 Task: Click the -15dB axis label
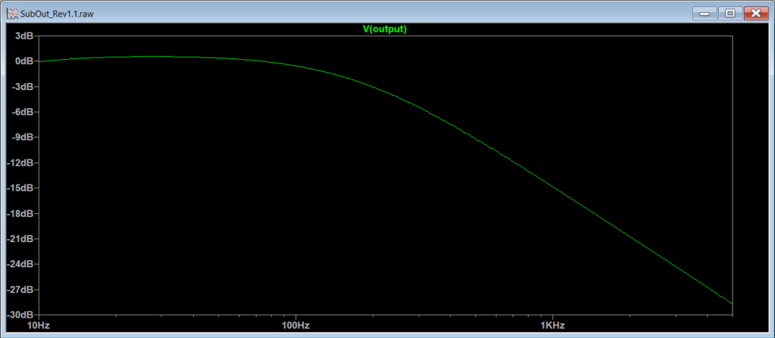[x=21, y=188]
